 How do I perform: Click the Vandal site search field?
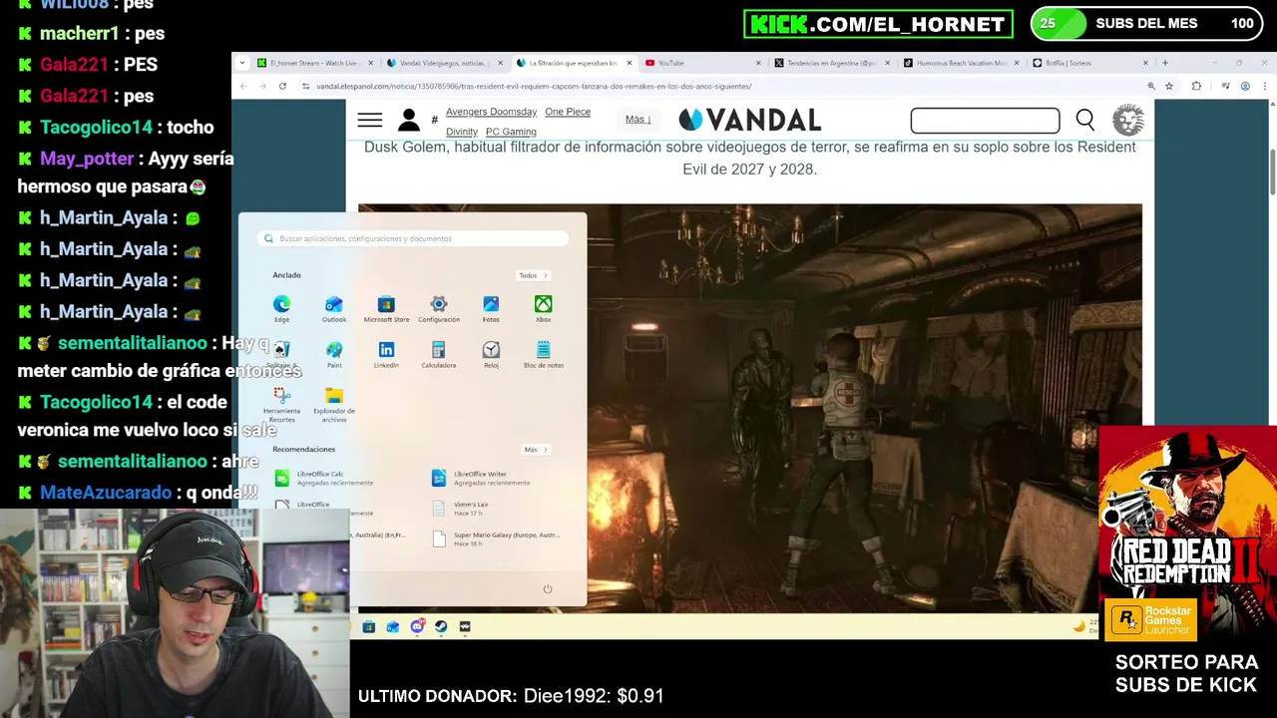(x=985, y=121)
